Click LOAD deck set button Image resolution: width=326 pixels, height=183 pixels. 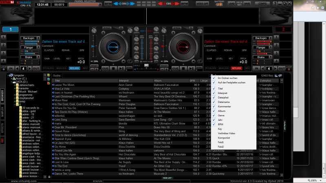coord(231,4)
